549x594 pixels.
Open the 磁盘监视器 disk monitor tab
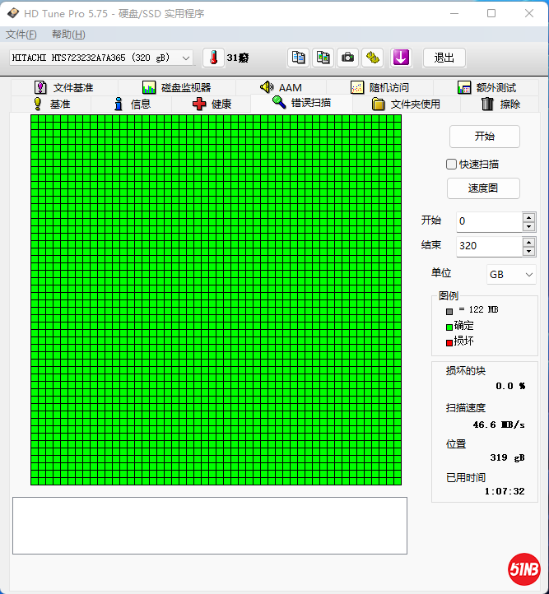176,87
